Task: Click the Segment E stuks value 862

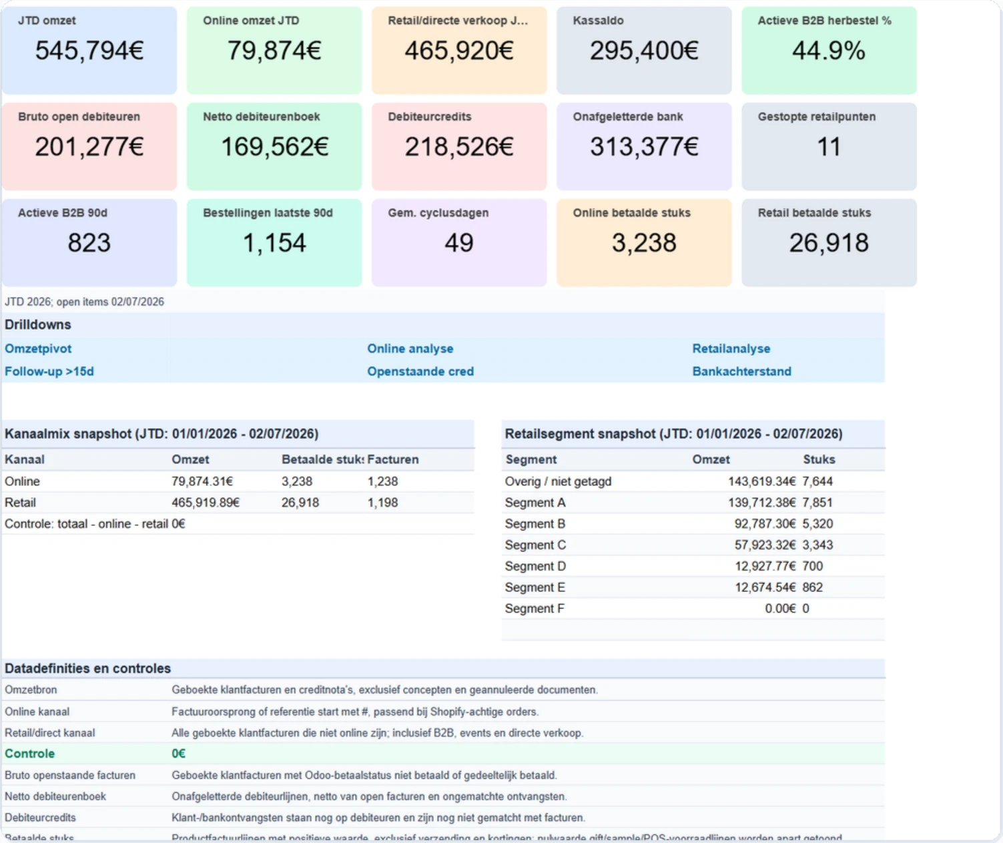Action: pyautogui.click(x=812, y=587)
